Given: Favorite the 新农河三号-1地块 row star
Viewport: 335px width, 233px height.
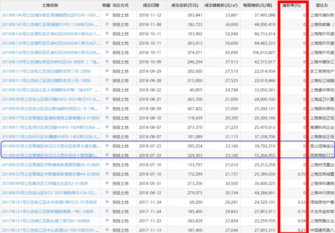Looking at the screenshot, I should pos(107,80).
